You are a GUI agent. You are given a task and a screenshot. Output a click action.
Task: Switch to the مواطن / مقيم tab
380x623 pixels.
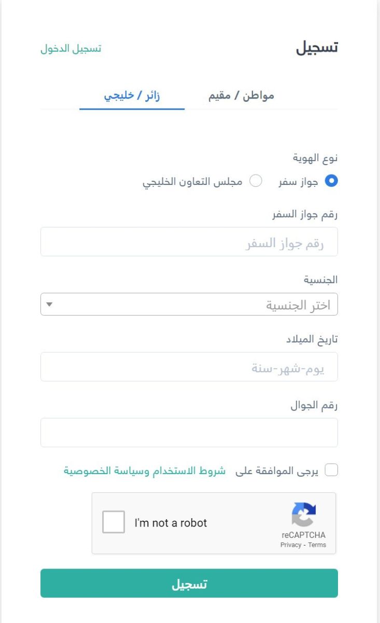coord(241,96)
